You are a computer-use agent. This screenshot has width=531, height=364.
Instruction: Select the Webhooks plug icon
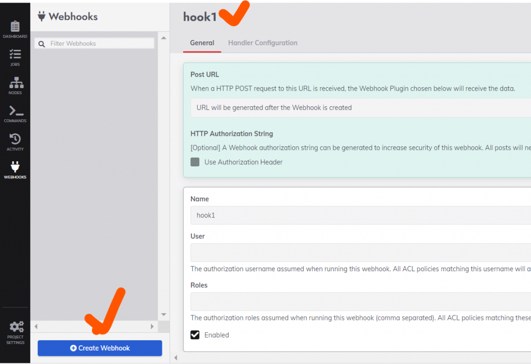[x=15, y=167]
